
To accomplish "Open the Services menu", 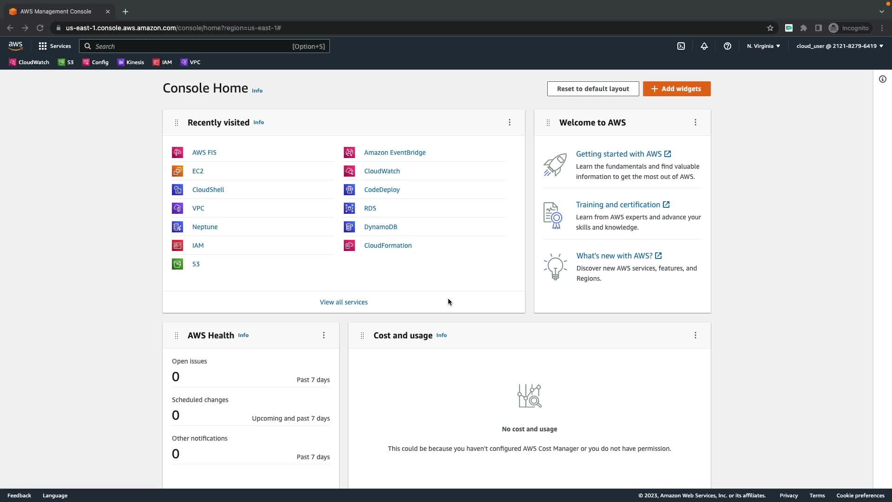I will 55,46.
